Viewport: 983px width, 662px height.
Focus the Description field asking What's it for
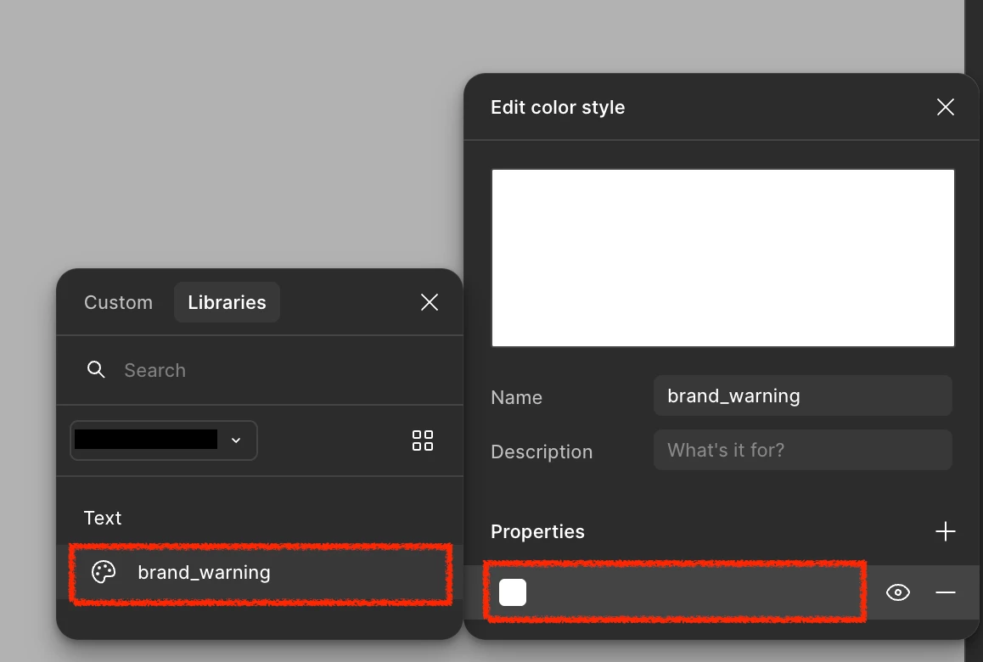tap(802, 450)
